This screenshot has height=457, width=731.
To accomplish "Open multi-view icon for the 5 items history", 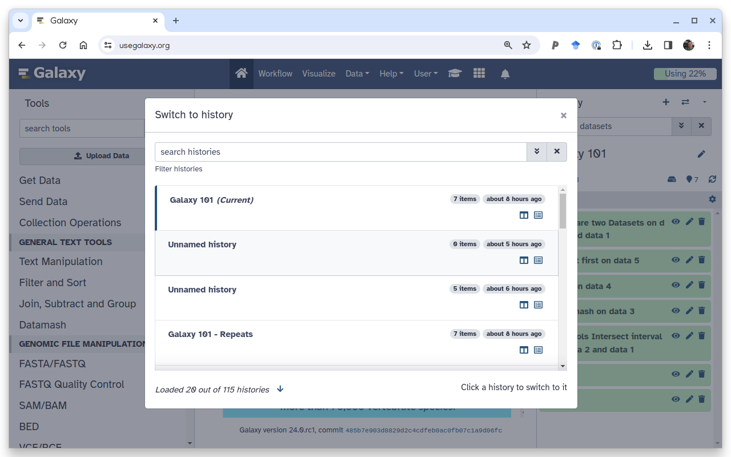I will [524, 305].
